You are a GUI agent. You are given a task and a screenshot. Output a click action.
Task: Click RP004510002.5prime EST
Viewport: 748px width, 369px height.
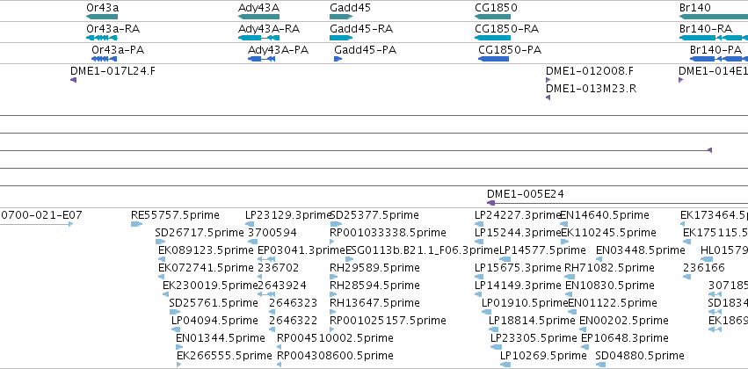(279, 347)
